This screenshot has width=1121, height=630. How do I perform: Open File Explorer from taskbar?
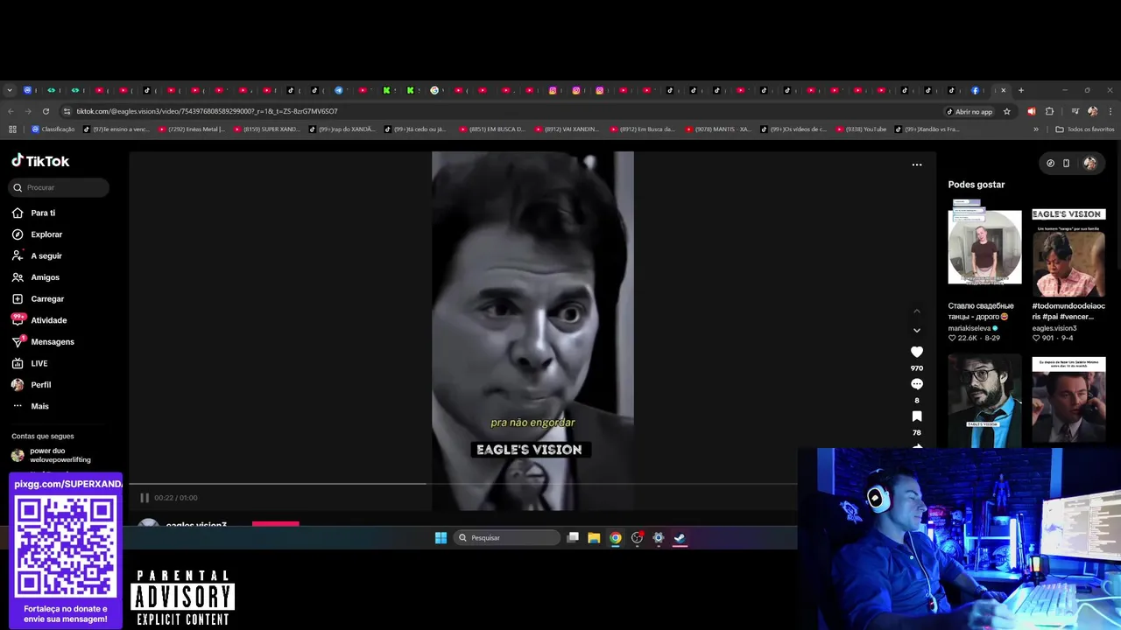tap(594, 538)
